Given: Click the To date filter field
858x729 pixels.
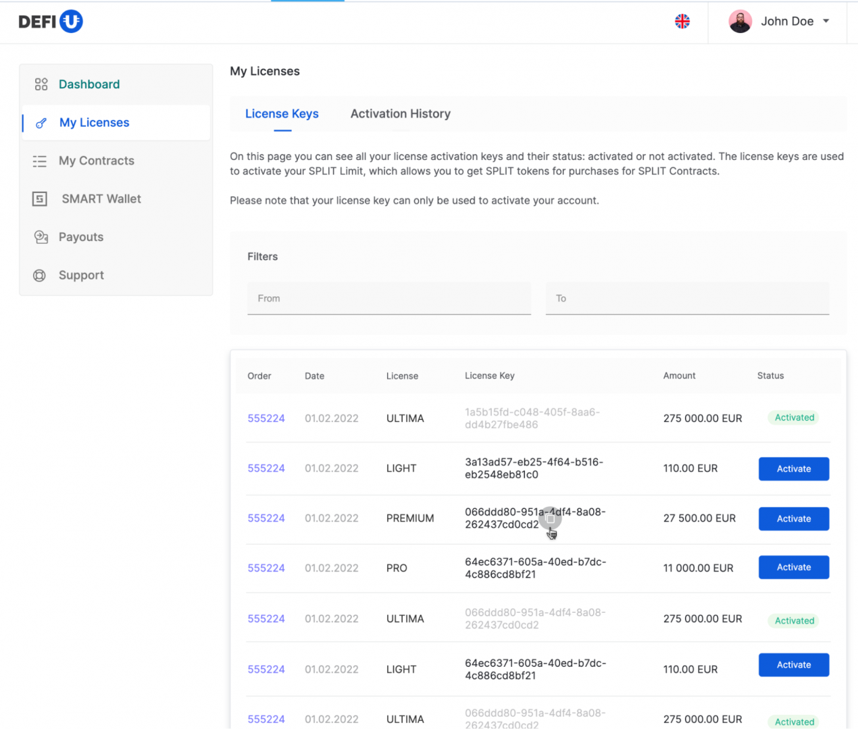Looking at the screenshot, I should (687, 298).
